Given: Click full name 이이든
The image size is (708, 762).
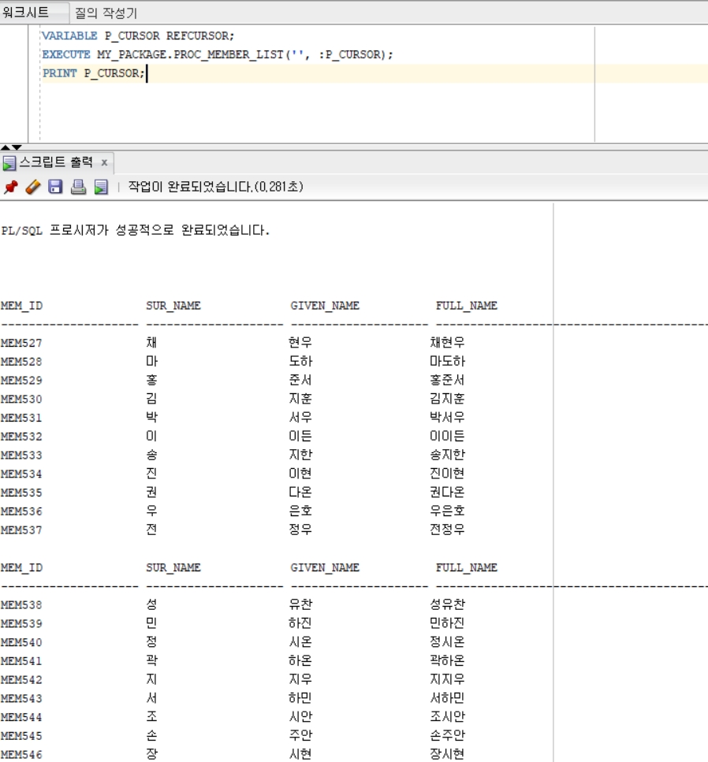Looking at the screenshot, I should point(447,436).
